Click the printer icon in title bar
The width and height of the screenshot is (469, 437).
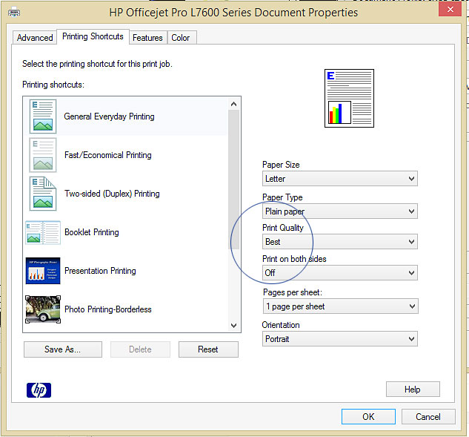point(14,13)
